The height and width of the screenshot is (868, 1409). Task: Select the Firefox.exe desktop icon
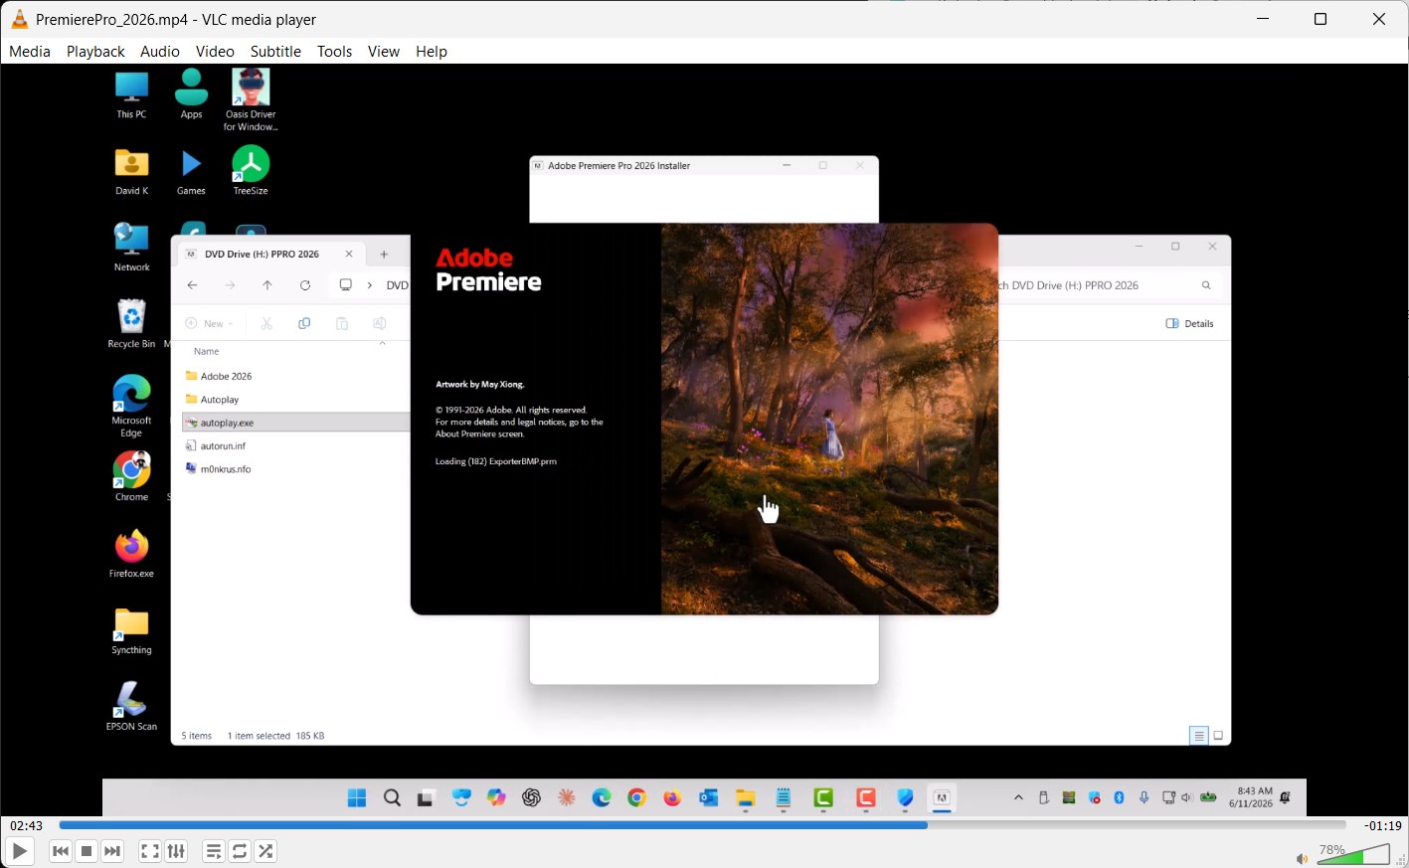coord(131,554)
